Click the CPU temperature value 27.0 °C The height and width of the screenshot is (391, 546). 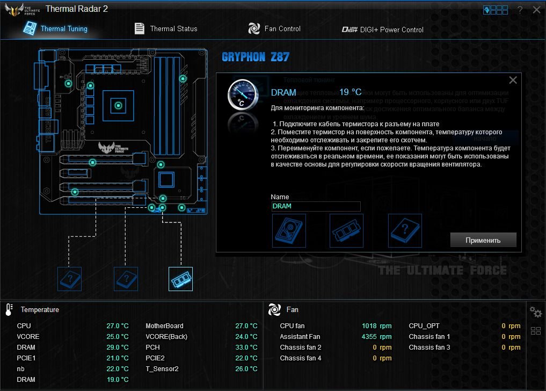(118, 326)
